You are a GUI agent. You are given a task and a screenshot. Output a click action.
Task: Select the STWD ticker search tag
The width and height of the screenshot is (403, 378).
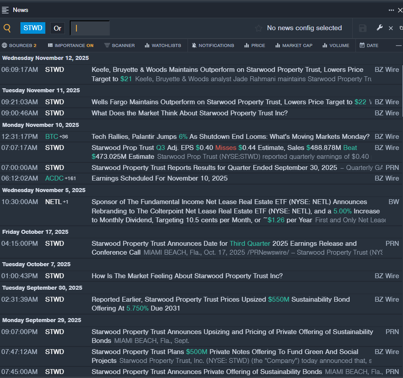pos(33,28)
